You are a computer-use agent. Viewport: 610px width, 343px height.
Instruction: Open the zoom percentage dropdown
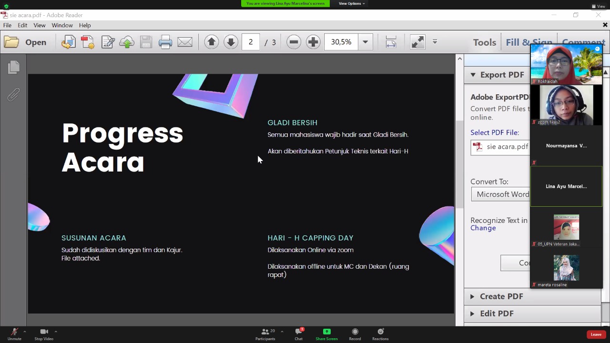365,42
